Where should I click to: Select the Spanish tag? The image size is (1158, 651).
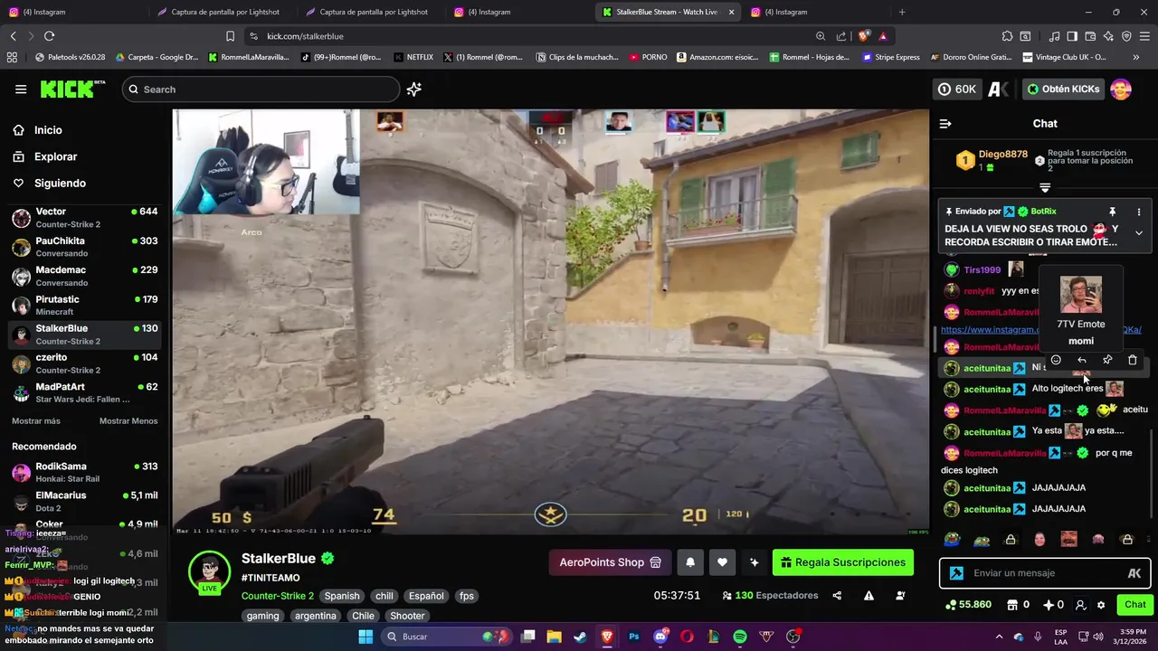[x=342, y=596]
